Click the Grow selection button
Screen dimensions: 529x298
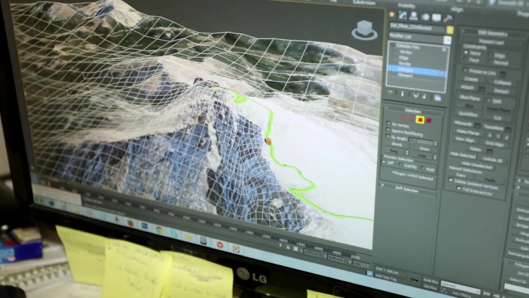click(x=424, y=149)
